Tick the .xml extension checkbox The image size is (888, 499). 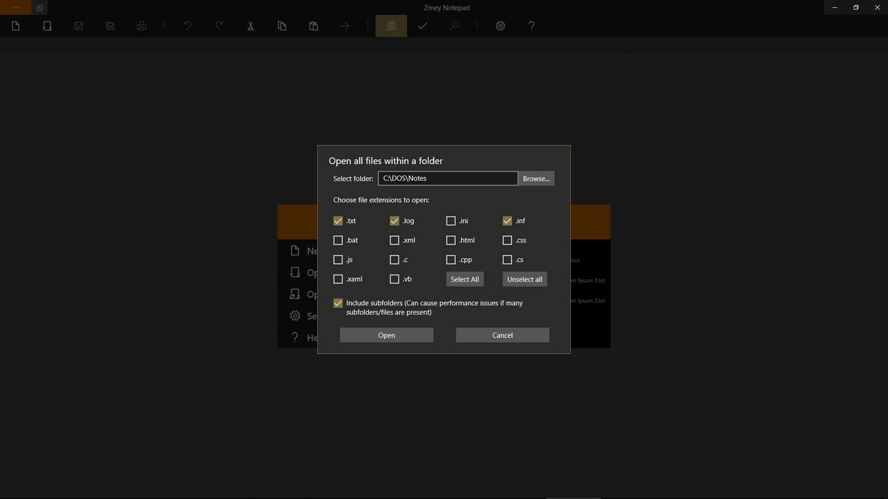(x=395, y=240)
